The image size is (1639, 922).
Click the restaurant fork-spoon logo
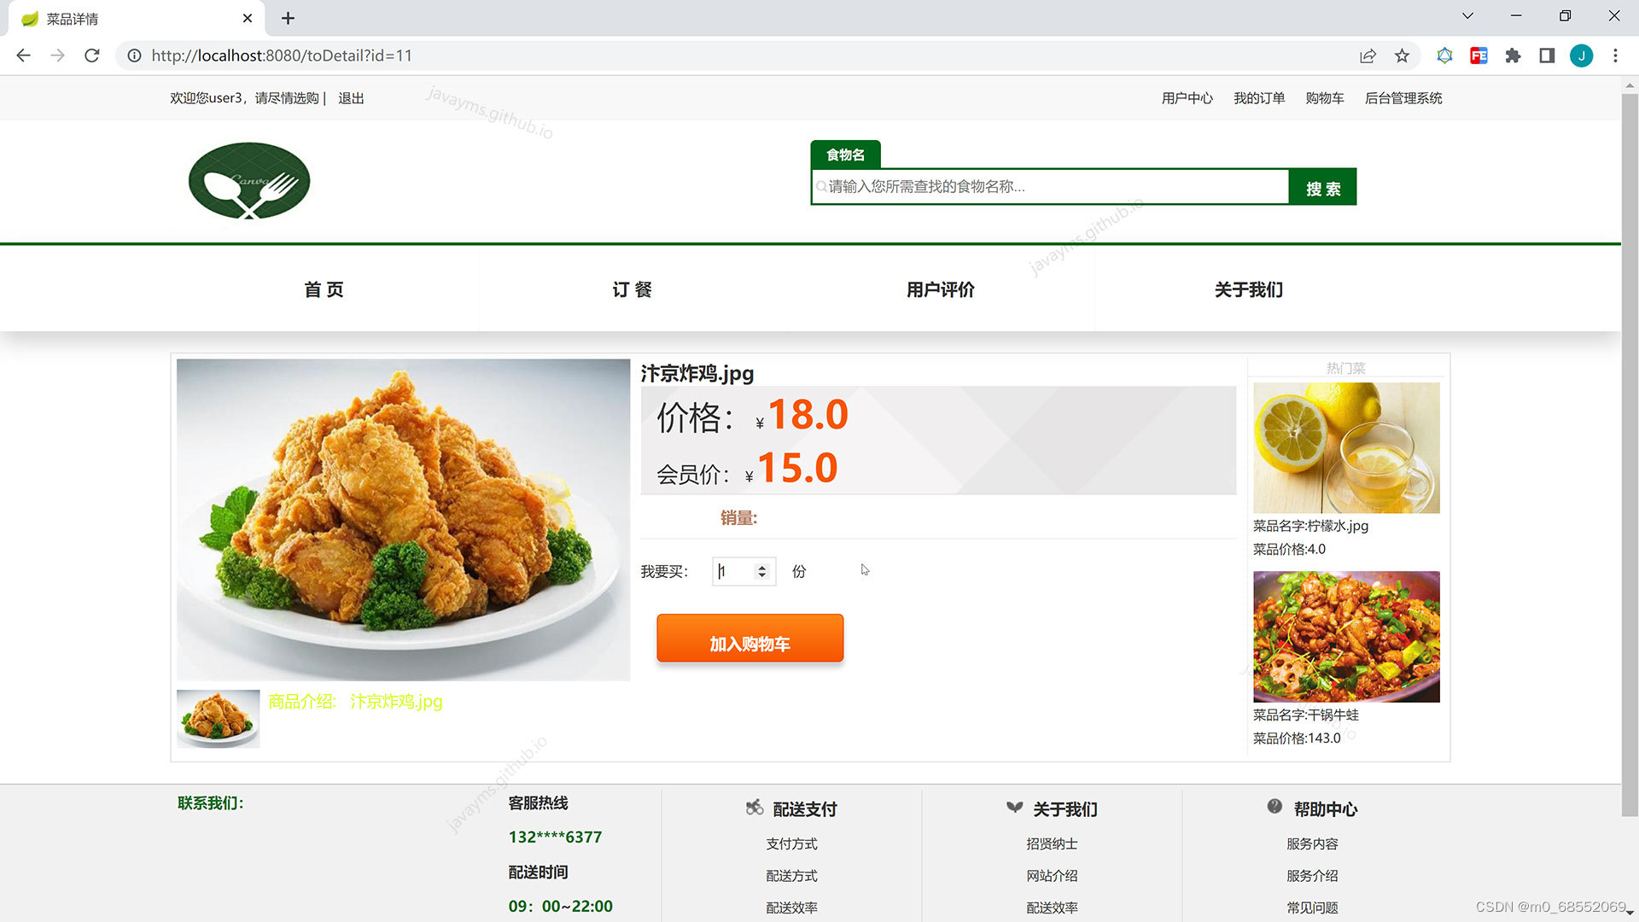point(248,181)
